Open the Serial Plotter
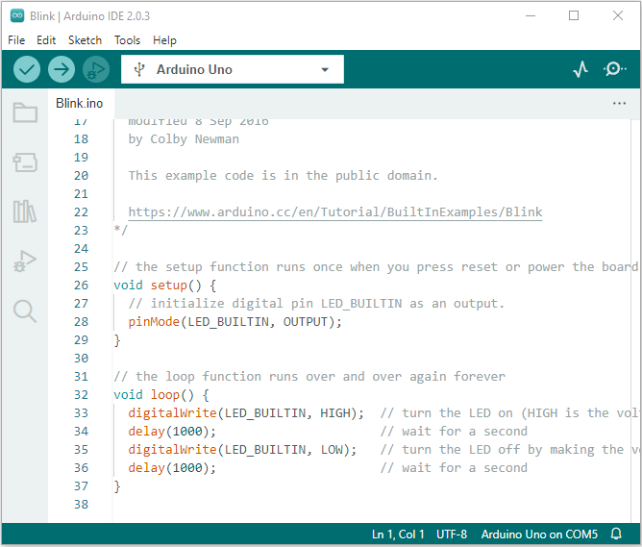 [580, 69]
